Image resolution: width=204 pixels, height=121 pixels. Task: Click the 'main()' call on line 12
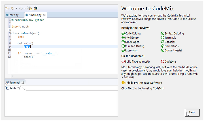(29, 57)
